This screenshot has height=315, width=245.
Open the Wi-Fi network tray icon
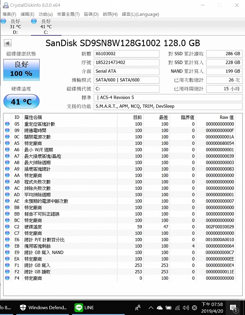pyautogui.click(x=177, y=308)
